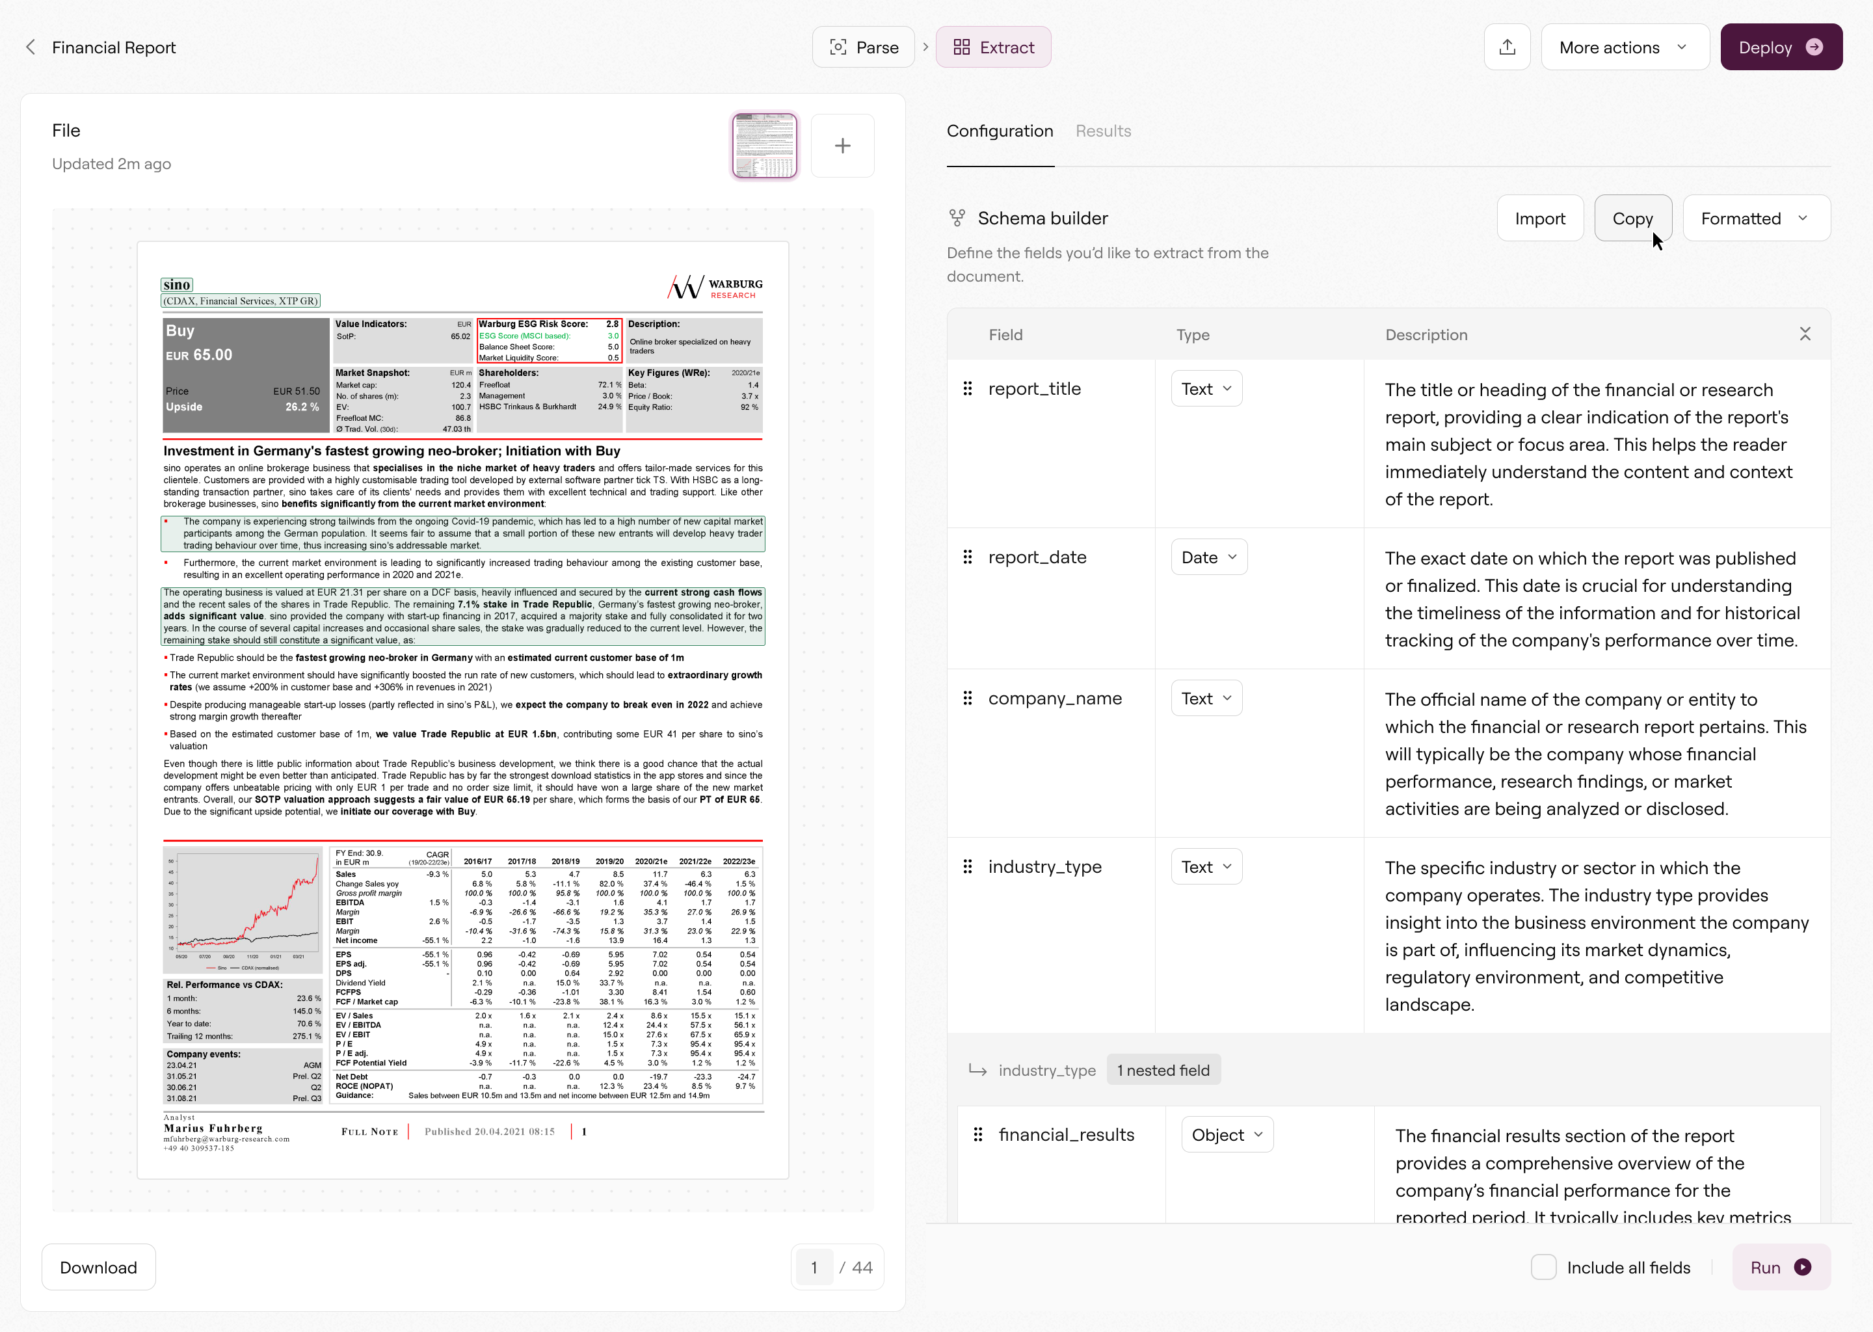This screenshot has width=1873, height=1332.
Task: Switch to the Parse step
Action: 864,47
